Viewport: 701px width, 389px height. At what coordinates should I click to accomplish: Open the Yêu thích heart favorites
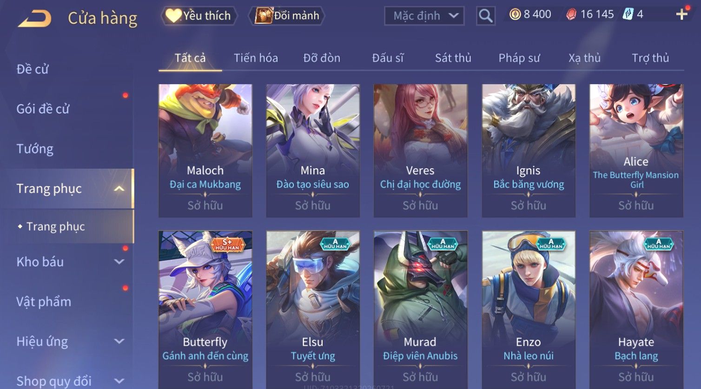point(199,16)
